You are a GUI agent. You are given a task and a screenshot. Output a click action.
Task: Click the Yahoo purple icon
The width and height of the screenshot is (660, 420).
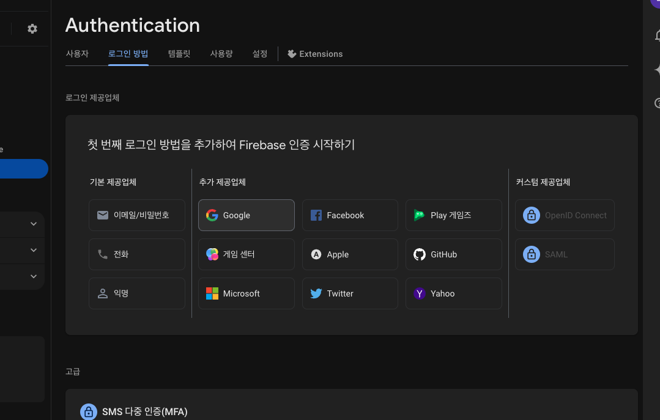pos(419,293)
